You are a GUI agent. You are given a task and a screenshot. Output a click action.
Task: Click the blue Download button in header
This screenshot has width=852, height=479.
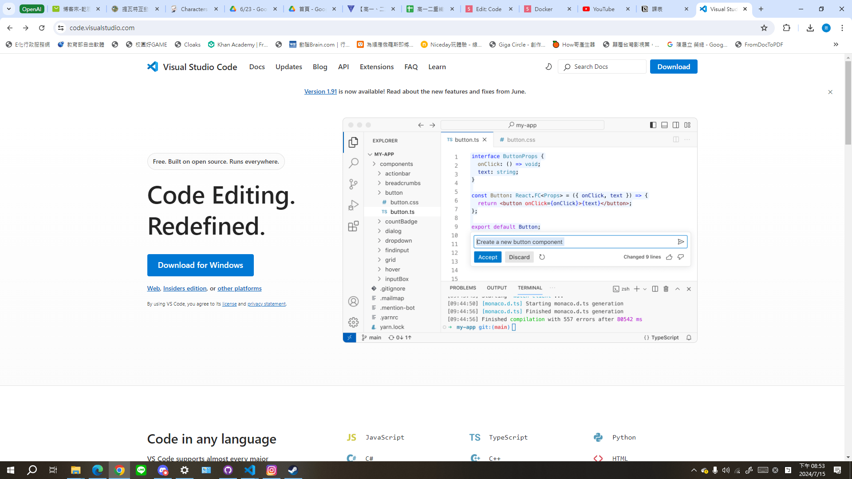674,67
